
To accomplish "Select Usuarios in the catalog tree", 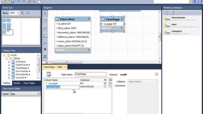I will (20, 78).
